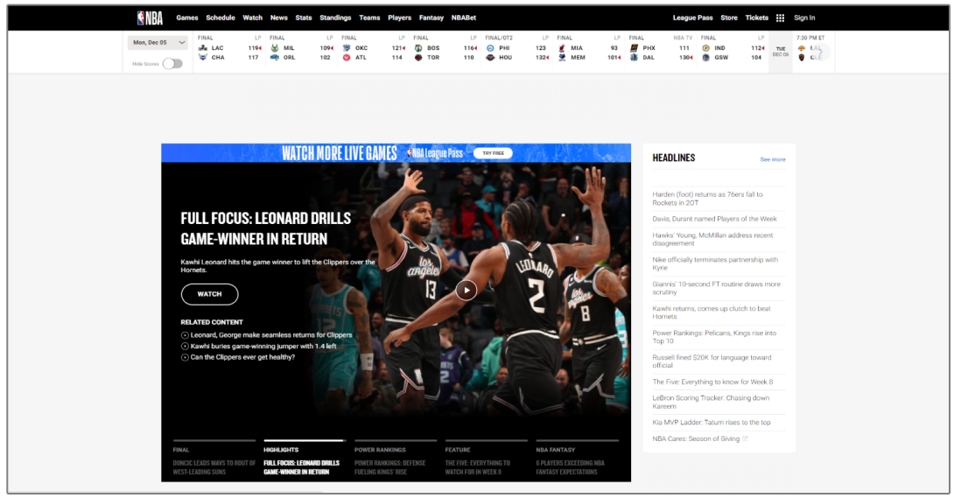The height and width of the screenshot is (498, 954).
Task: Click the CHA Hornets team logo in scoreboard
Action: [x=202, y=57]
